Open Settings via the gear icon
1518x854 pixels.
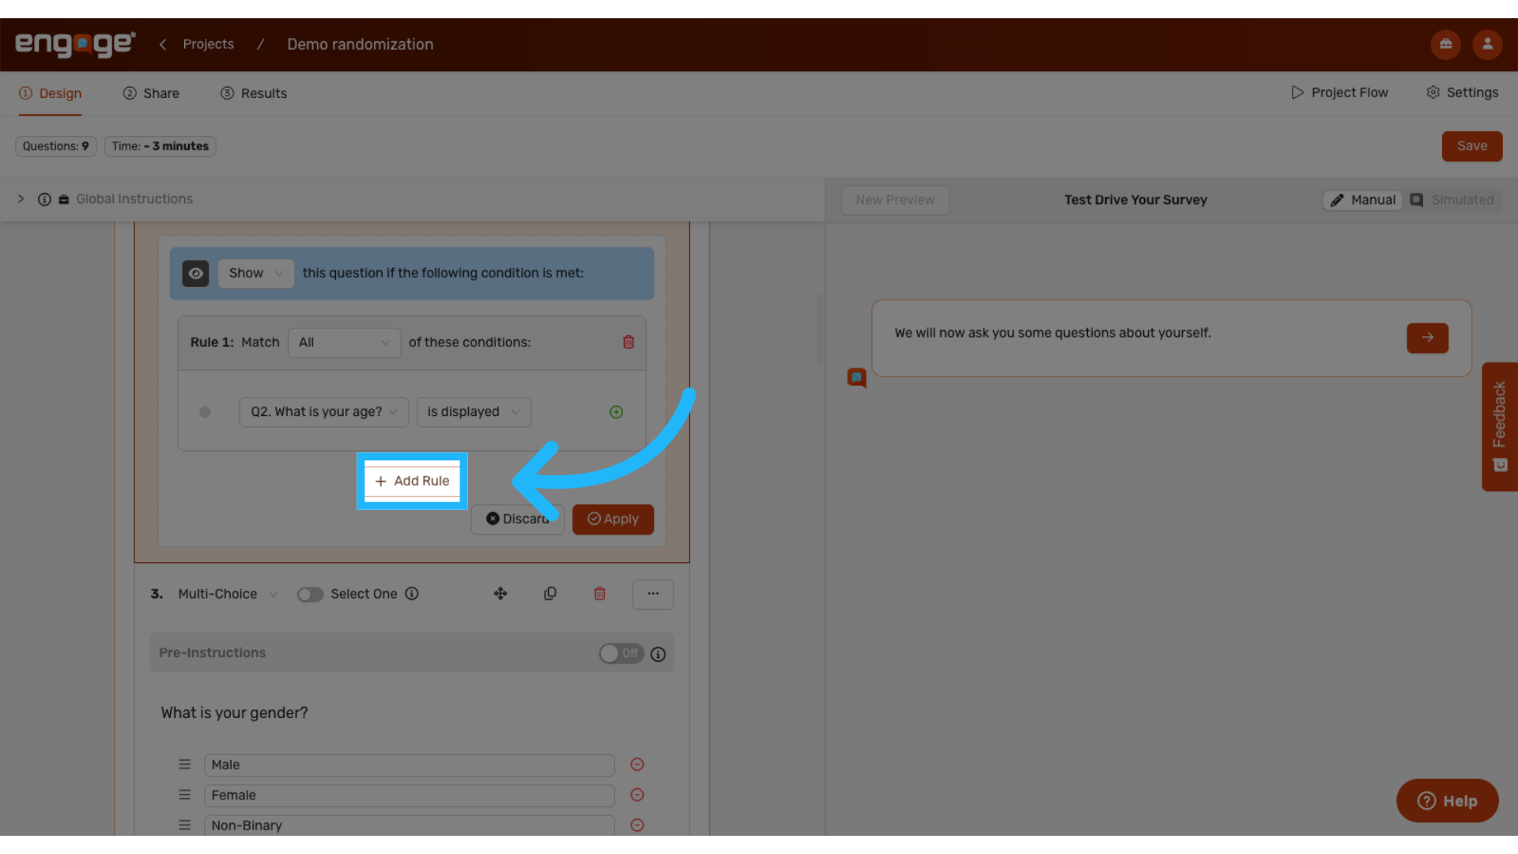coord(1433,93)
